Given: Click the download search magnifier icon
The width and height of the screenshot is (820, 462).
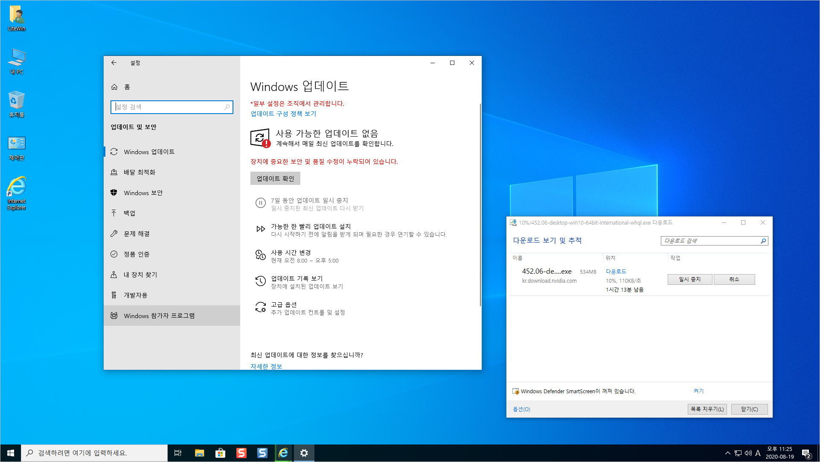Looking at the screenshot, I should pos(763,241).
